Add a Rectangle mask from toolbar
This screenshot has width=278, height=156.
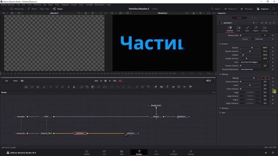pyautogui.click(x=112, y=87)
